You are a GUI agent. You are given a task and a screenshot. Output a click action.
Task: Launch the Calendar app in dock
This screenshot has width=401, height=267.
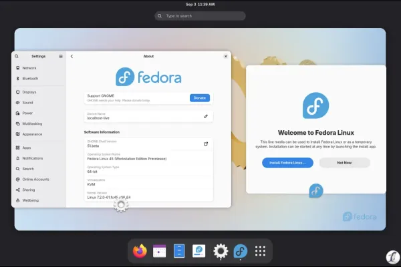[159, 251]
